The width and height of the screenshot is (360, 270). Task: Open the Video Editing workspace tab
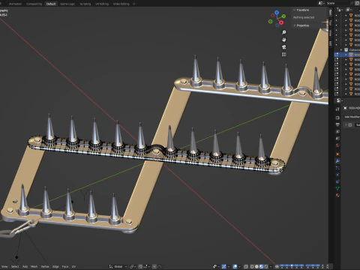click(x=121, y=4)
